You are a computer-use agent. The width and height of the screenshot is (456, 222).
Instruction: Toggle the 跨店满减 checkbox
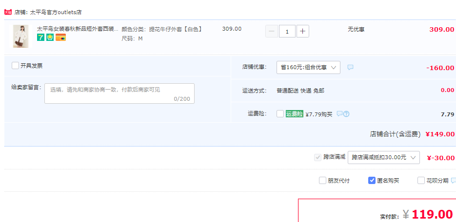(317, 158)
